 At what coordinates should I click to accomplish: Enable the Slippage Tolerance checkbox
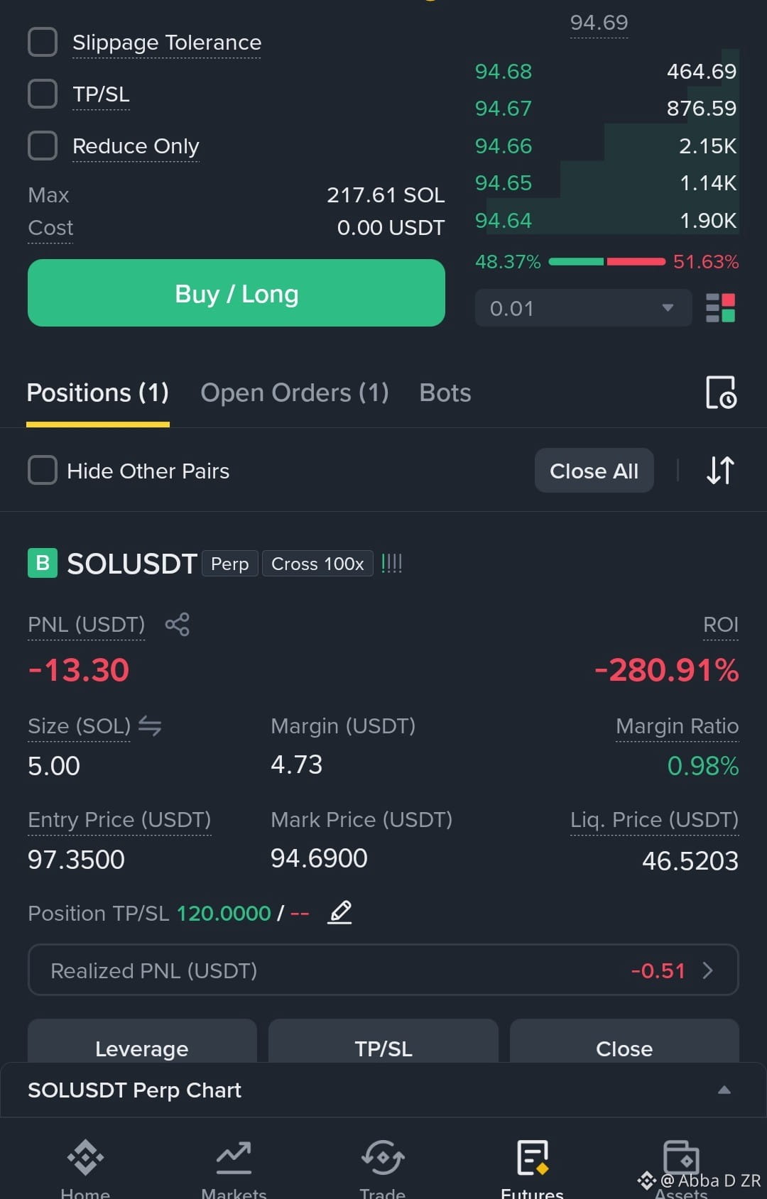[43, 42]
